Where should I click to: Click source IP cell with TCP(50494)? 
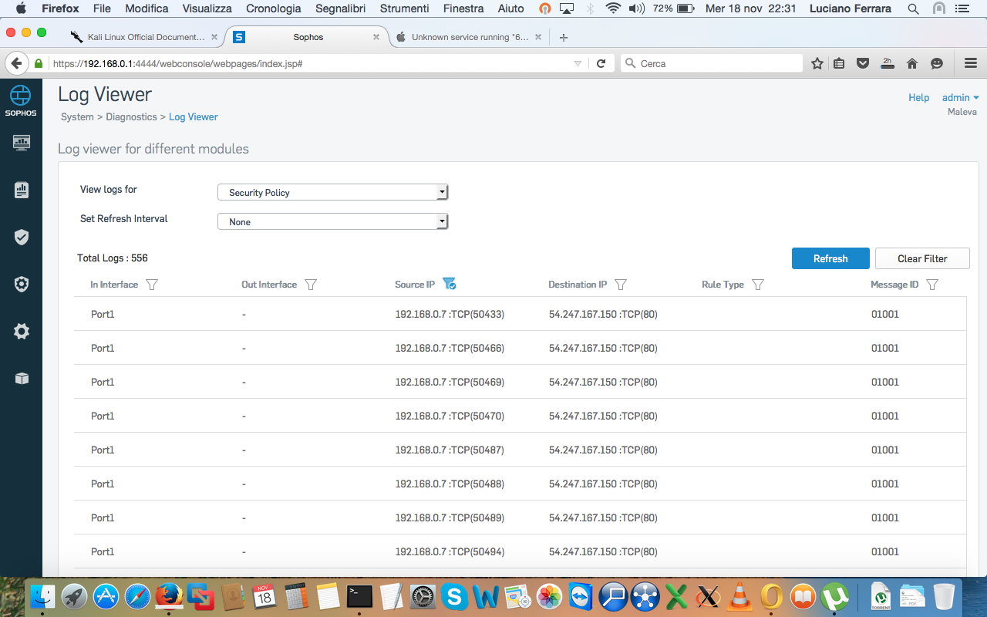click(x=450, y=551)
